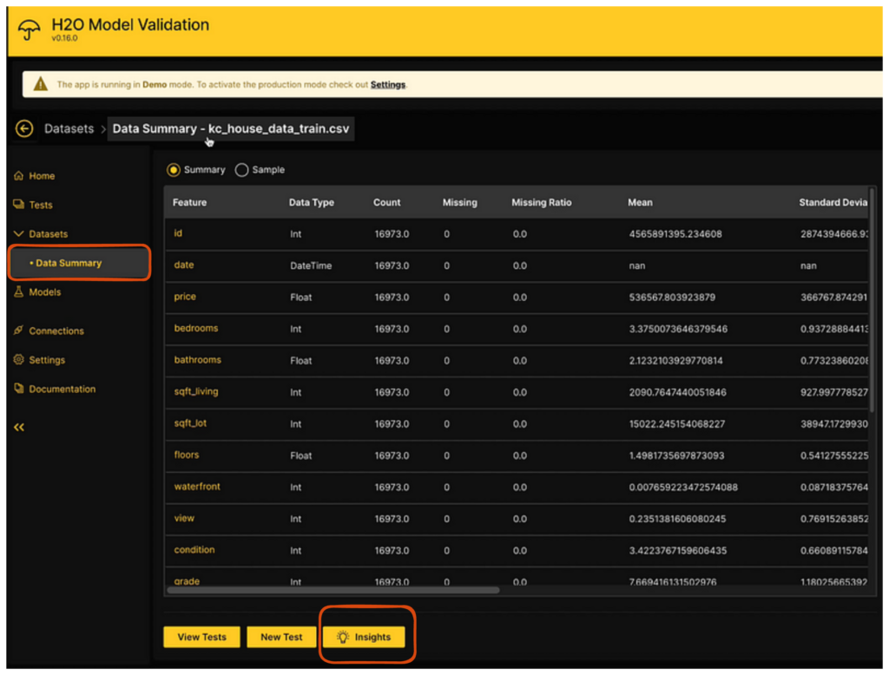Click the price feature row name
889x675 pixels.
185,297
